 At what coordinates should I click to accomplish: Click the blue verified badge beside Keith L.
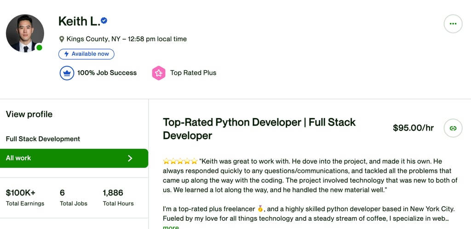tap(104, 21)
